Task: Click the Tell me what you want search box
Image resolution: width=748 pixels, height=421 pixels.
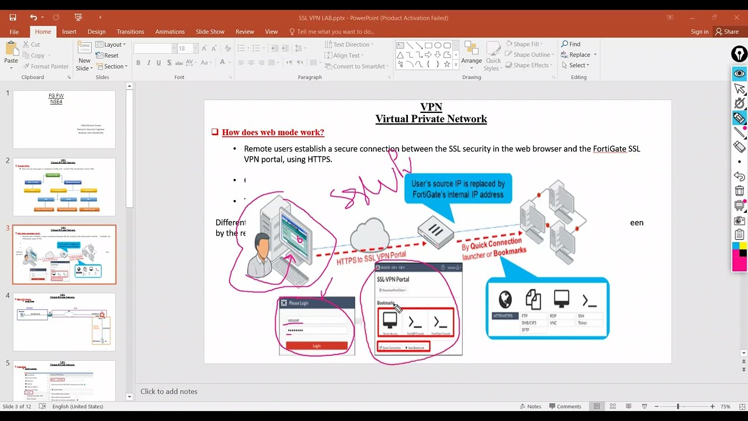Action: click(x=332, y=32)
